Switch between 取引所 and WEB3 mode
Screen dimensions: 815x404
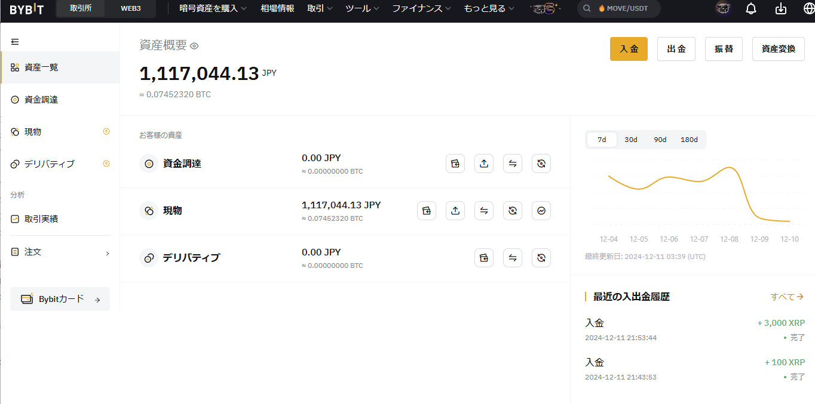130,8
